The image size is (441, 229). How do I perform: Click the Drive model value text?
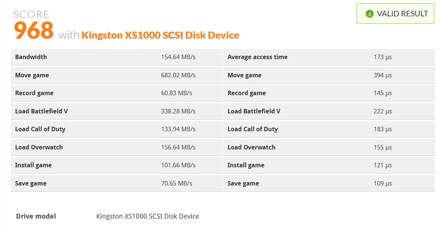coord(147,216)
